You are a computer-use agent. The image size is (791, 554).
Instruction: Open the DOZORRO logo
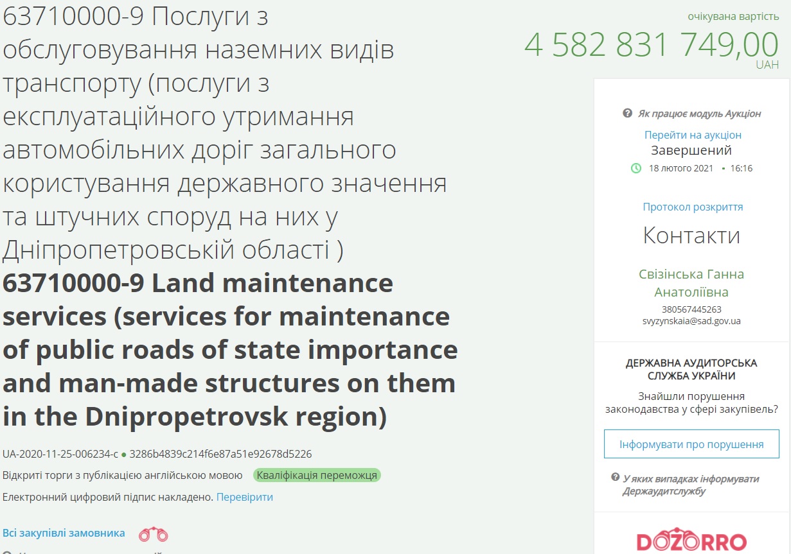click(x=691, y=541)
